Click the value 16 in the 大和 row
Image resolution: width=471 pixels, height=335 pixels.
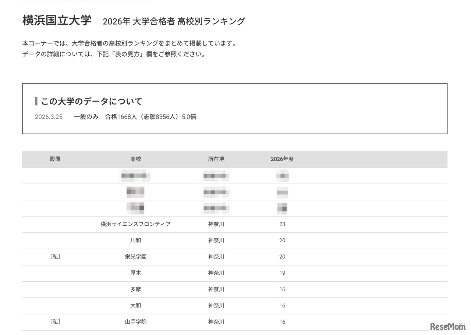[x=282, y=306]
